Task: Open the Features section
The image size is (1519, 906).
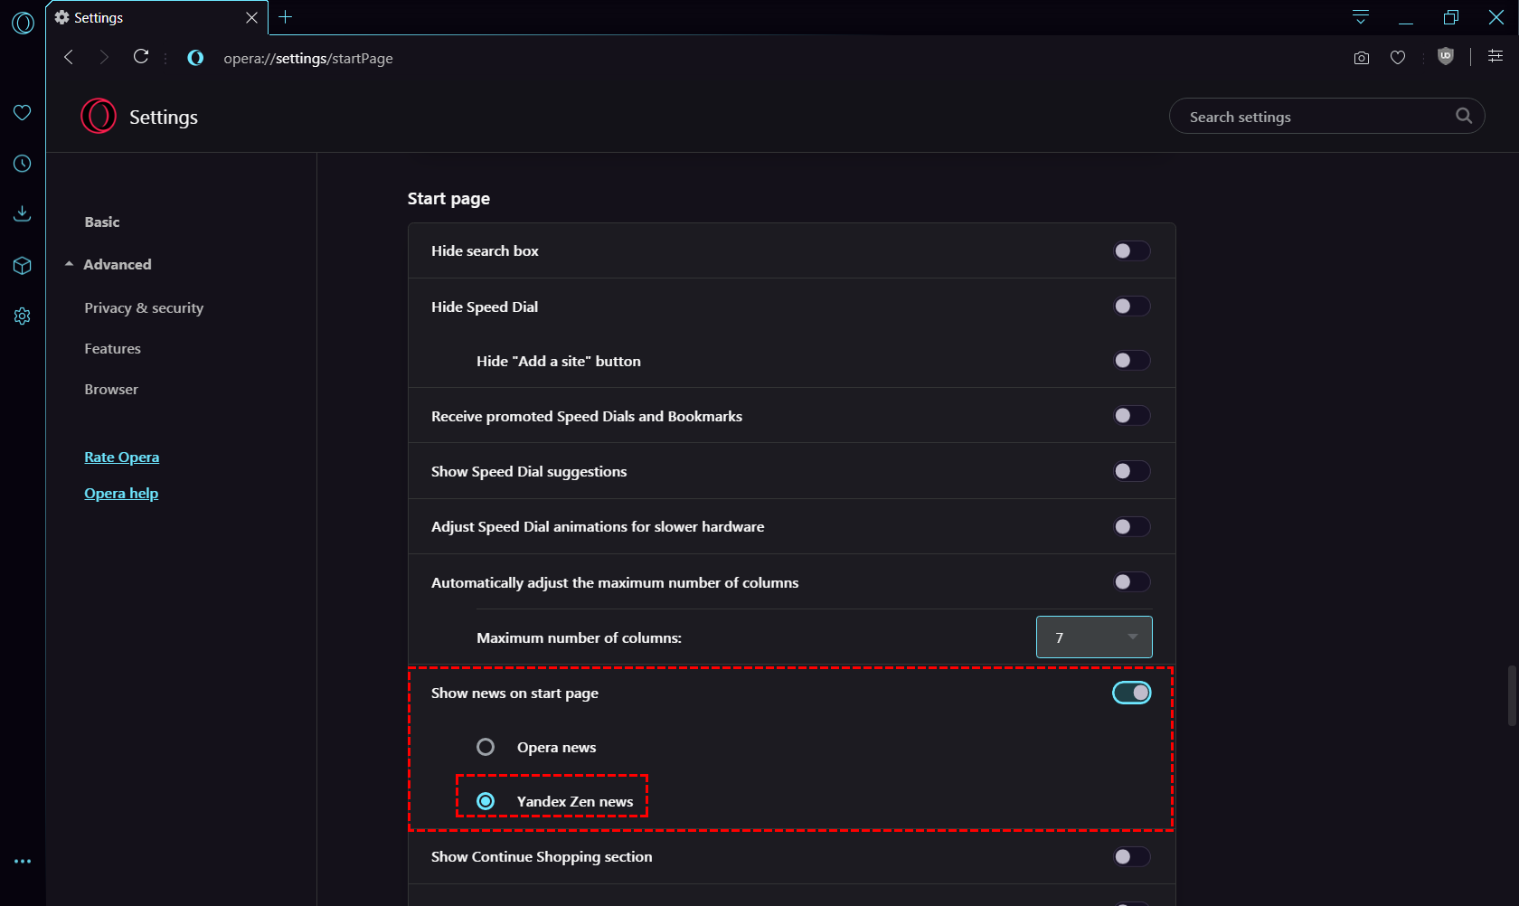Action: (112, 348)
